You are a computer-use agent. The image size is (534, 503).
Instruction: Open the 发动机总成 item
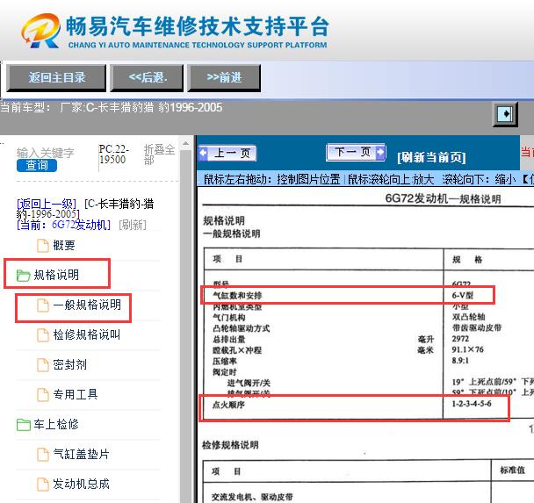click(81, 484)
